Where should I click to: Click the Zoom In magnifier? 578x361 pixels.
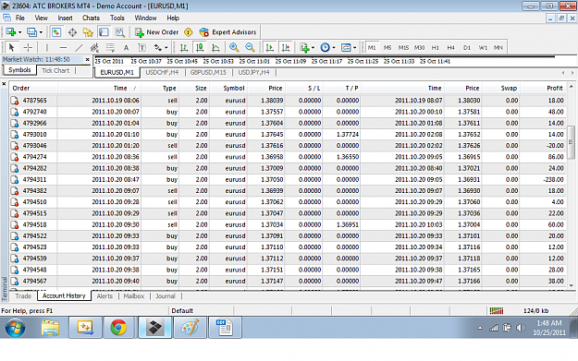234,47
